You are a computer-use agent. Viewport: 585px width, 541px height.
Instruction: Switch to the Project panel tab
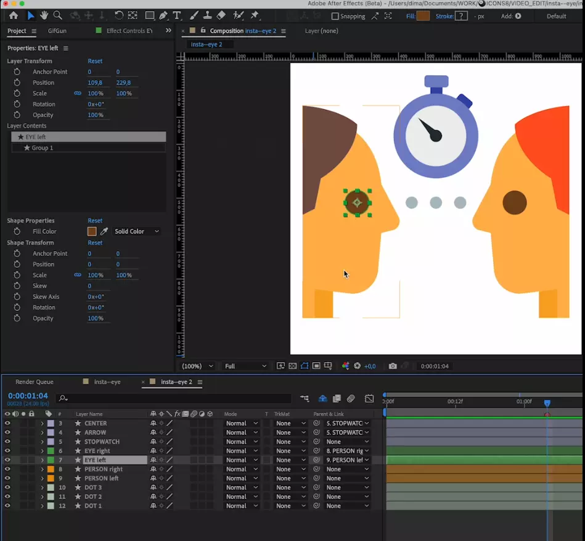coord(17,31)
